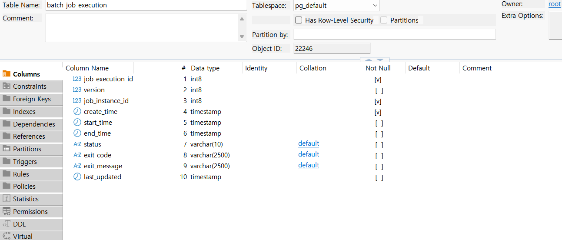Click the DDL tab icon
Image resolution: width=562 pixels, height=240 pixels.
coord(7,224)
